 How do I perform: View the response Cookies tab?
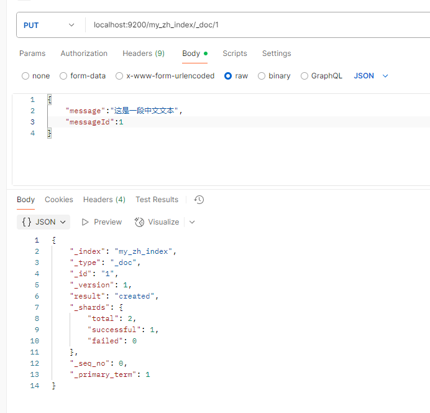tap(59, 200)
